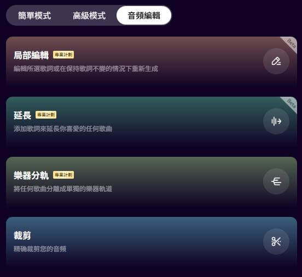The width and height of the screenshot is (302, 277).
Task: Click the stem split icon for 樂器分軌
Action: coord(276,181)
